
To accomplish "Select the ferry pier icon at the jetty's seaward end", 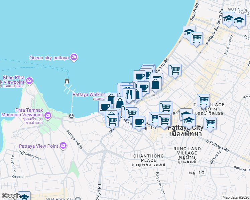I will point(67,81).
